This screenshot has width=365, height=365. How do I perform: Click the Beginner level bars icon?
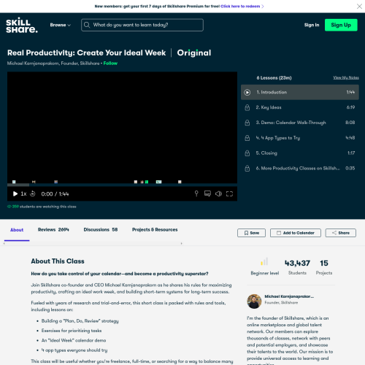click(264, 261)
